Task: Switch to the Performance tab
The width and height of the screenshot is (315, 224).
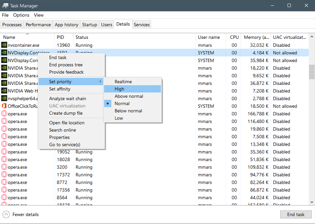Action: (x=38, y=25)
